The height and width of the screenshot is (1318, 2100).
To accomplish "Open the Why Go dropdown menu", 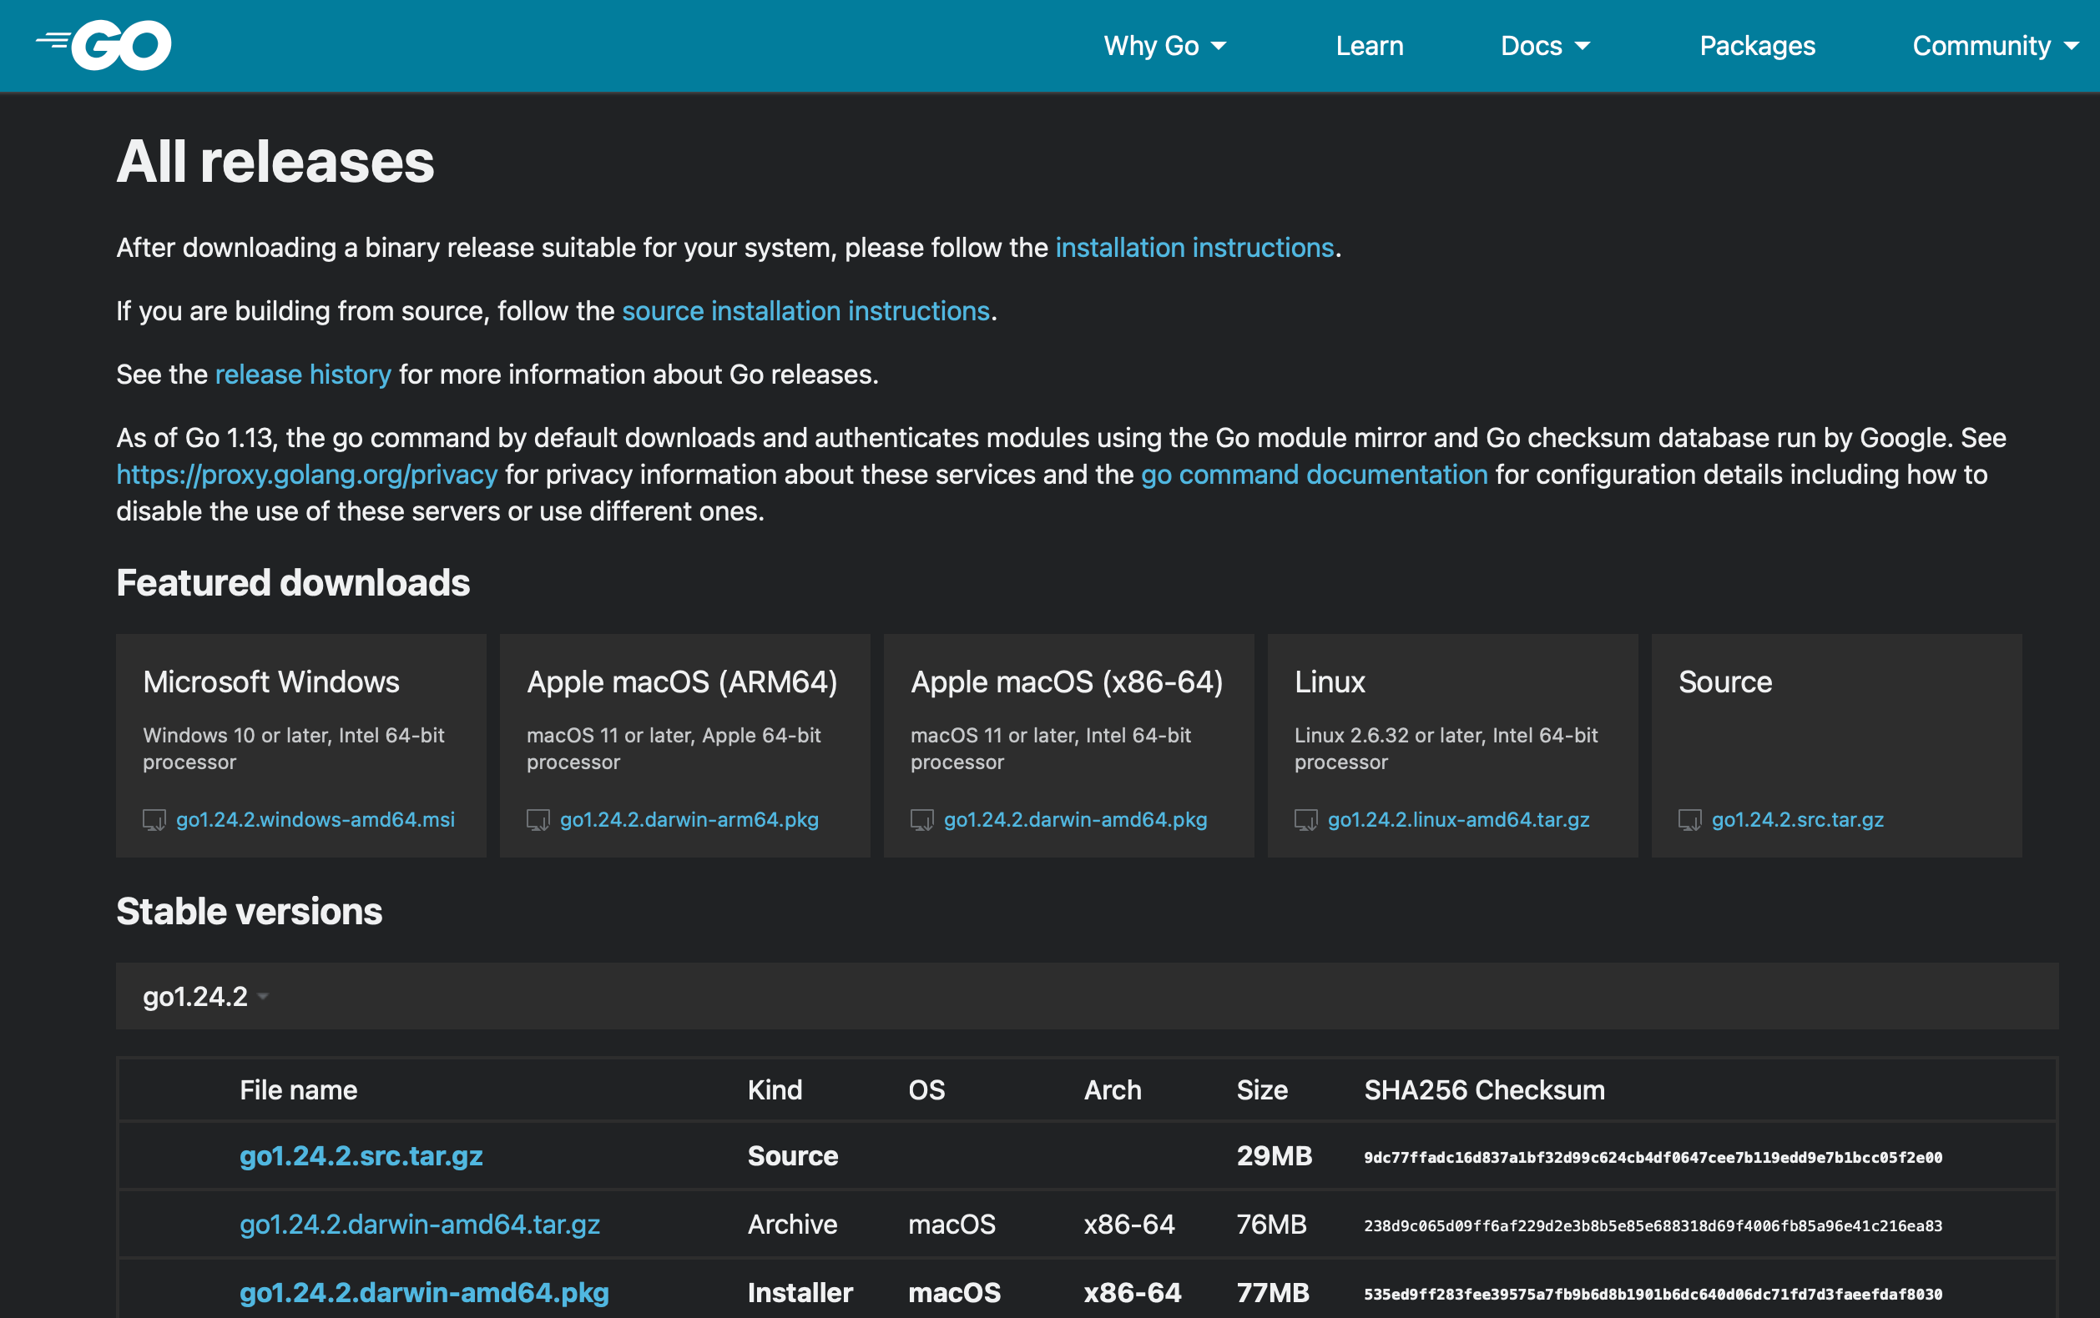I will tap(1165, 45).
